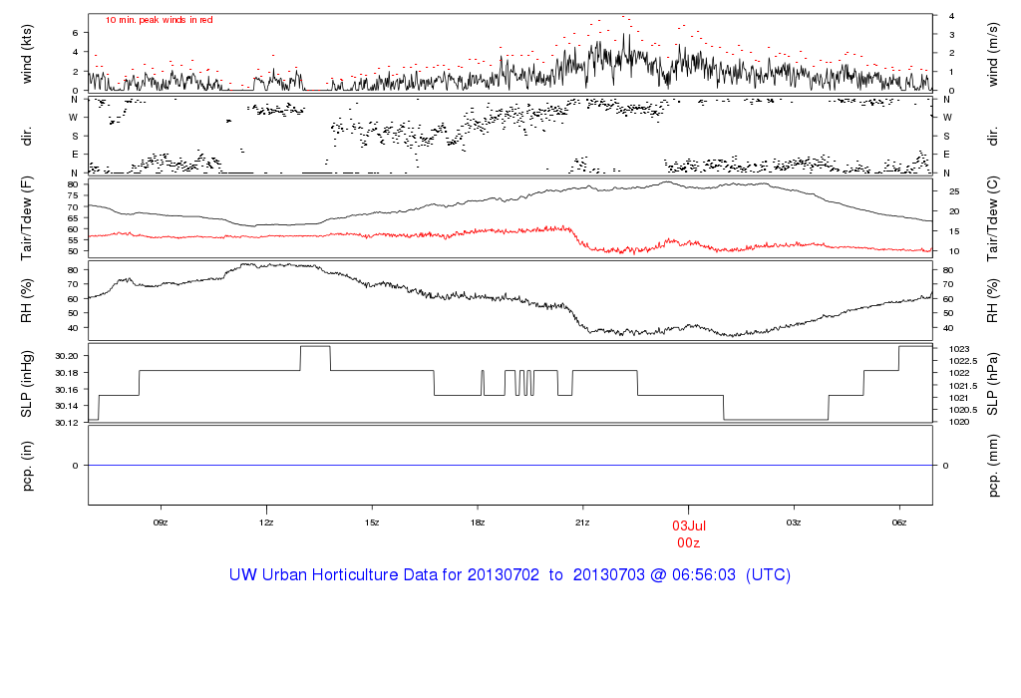This screenshot has height=698, width=1021.
Task: Click the left 'dir.' axis title
Action: (x=27, y=137)
